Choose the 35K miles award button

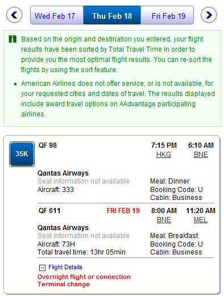click(x=22, y=154)
